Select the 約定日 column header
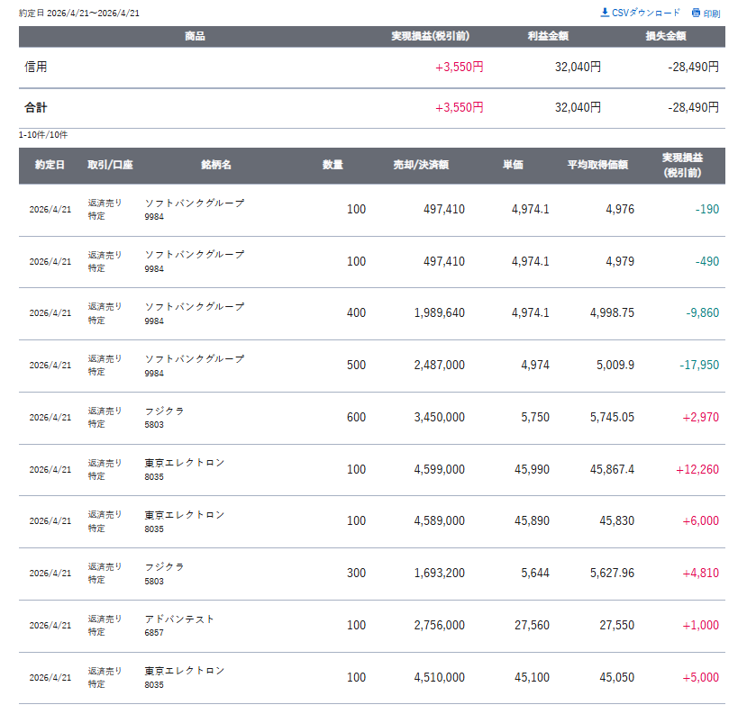 pyautogui.click(x=50, y=166)
